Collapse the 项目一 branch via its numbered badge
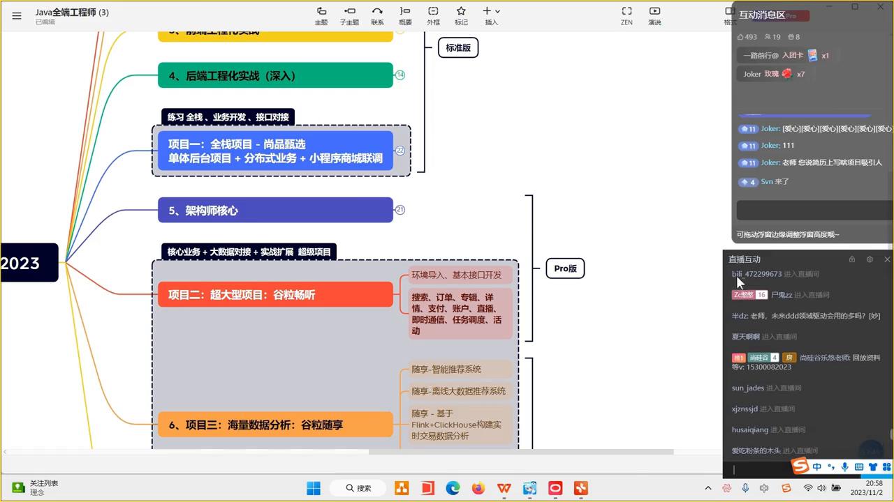The image size is (894, 502). (x=400, y=150)
